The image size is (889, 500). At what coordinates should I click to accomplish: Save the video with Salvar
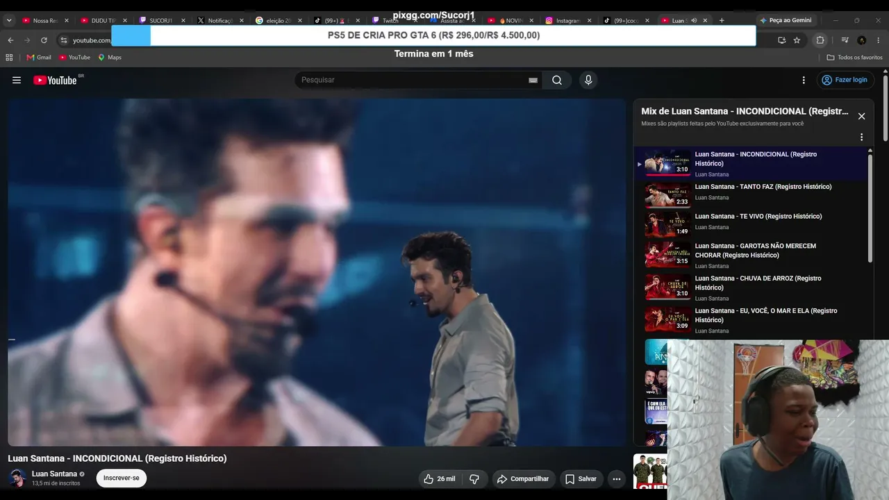point(581,478)
